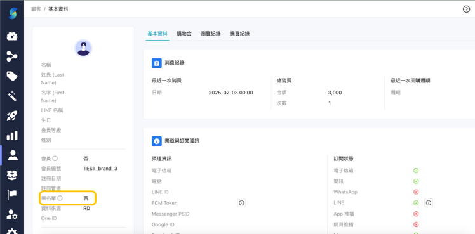Click the Google ID label

point(163,224)
